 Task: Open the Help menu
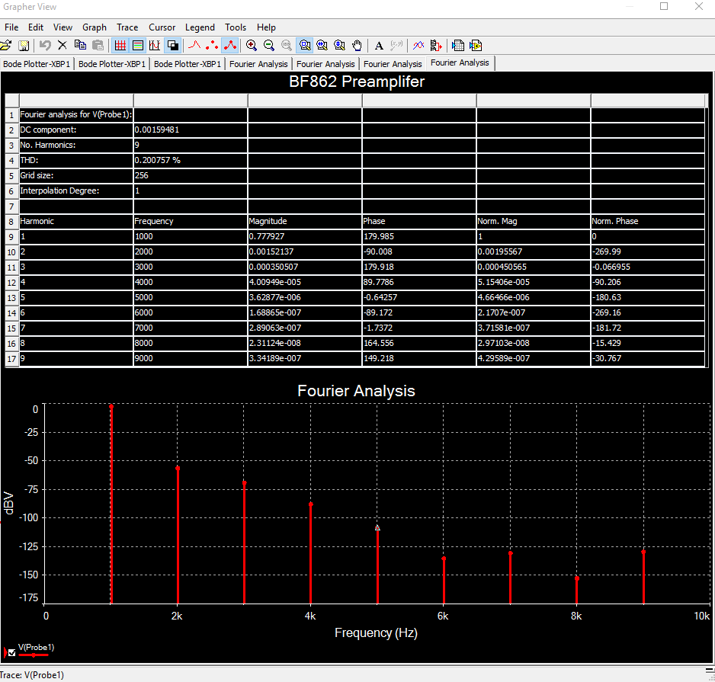coord(266,27)
